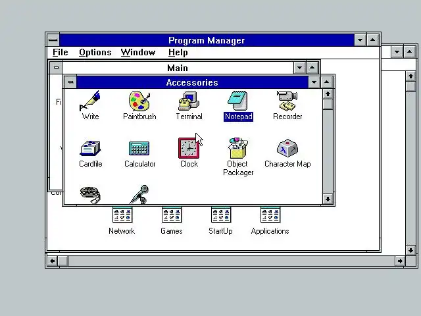421x316 pixels.
Task: Select the highlighted Notepad label text
Action: pos(238,117)
